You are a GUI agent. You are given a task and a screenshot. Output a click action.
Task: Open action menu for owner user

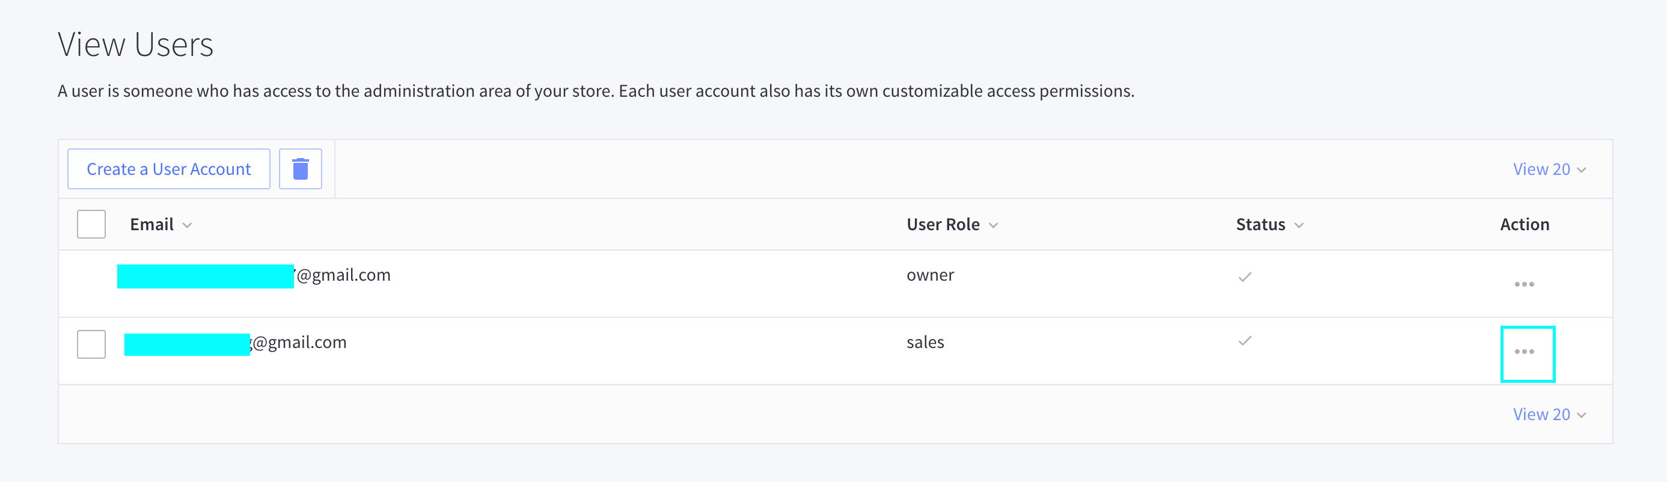1523,284
